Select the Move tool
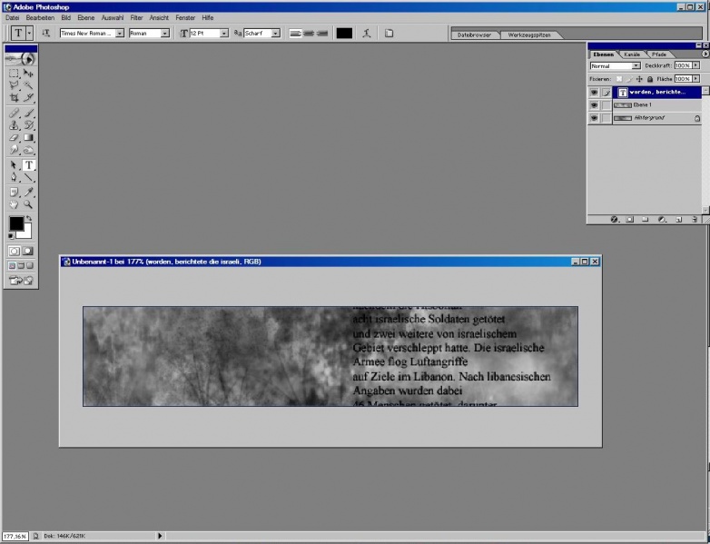The height and width of the screenshot is (544, 710). point(28,74)
